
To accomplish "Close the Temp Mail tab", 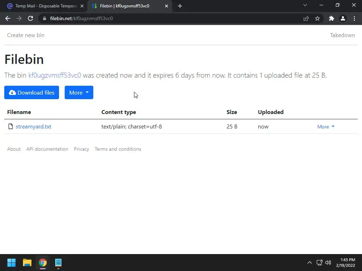I will pyautogui.click(x=82, y=6).
